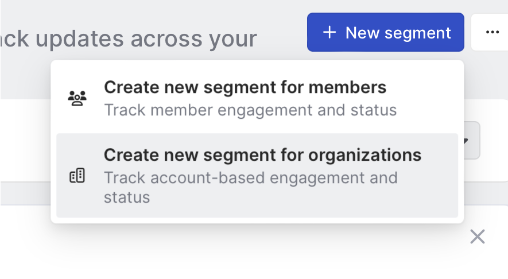
Task: Click the members people icon
Action: pyautogui.click(x=77, y=98)
